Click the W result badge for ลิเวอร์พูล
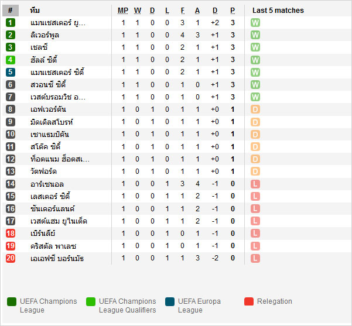Viewport: 352px width, 326px height. coord(255,35)
